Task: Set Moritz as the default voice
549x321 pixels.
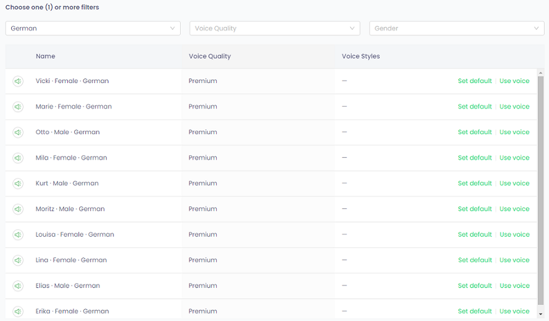Action: click(475, 209)
